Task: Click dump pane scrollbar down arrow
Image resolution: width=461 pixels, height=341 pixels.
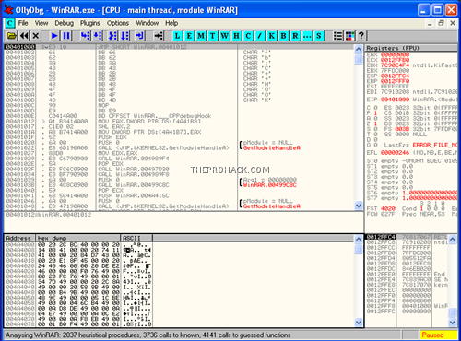Action: [x=359, y=323]
